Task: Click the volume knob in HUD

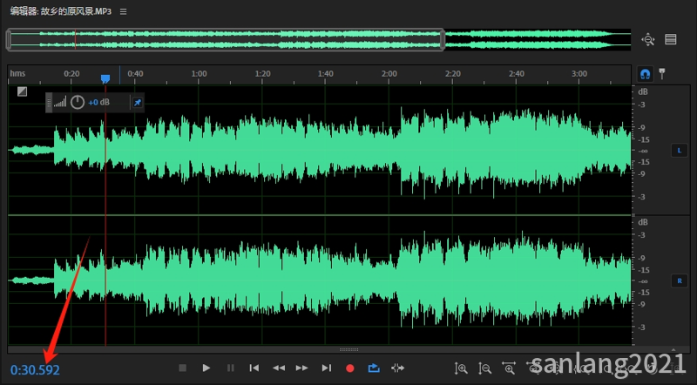Action: tap(78, 103)
